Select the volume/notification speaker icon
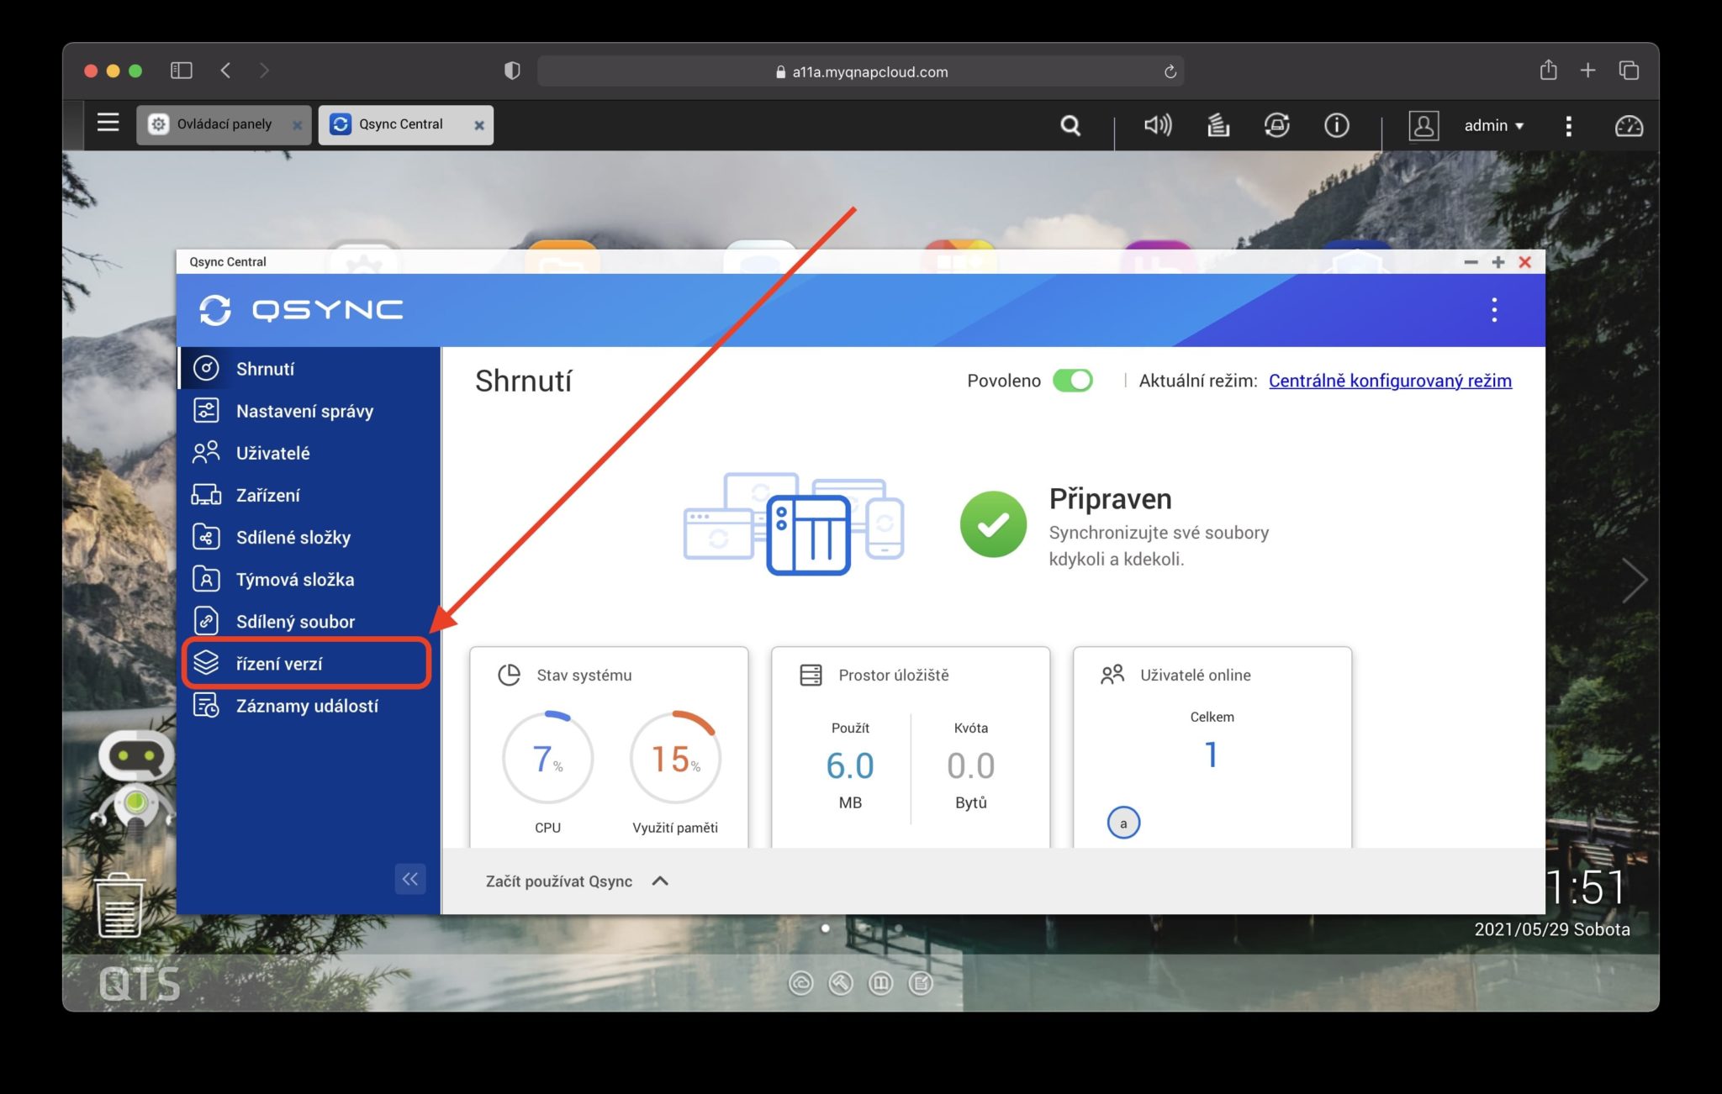The image size is (1722, 1094). 1155,125
